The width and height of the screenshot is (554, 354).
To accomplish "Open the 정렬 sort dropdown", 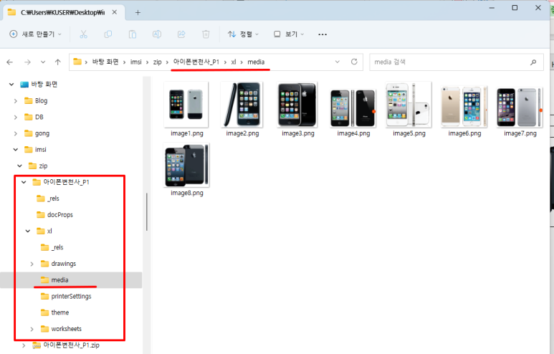I will 243,34.
